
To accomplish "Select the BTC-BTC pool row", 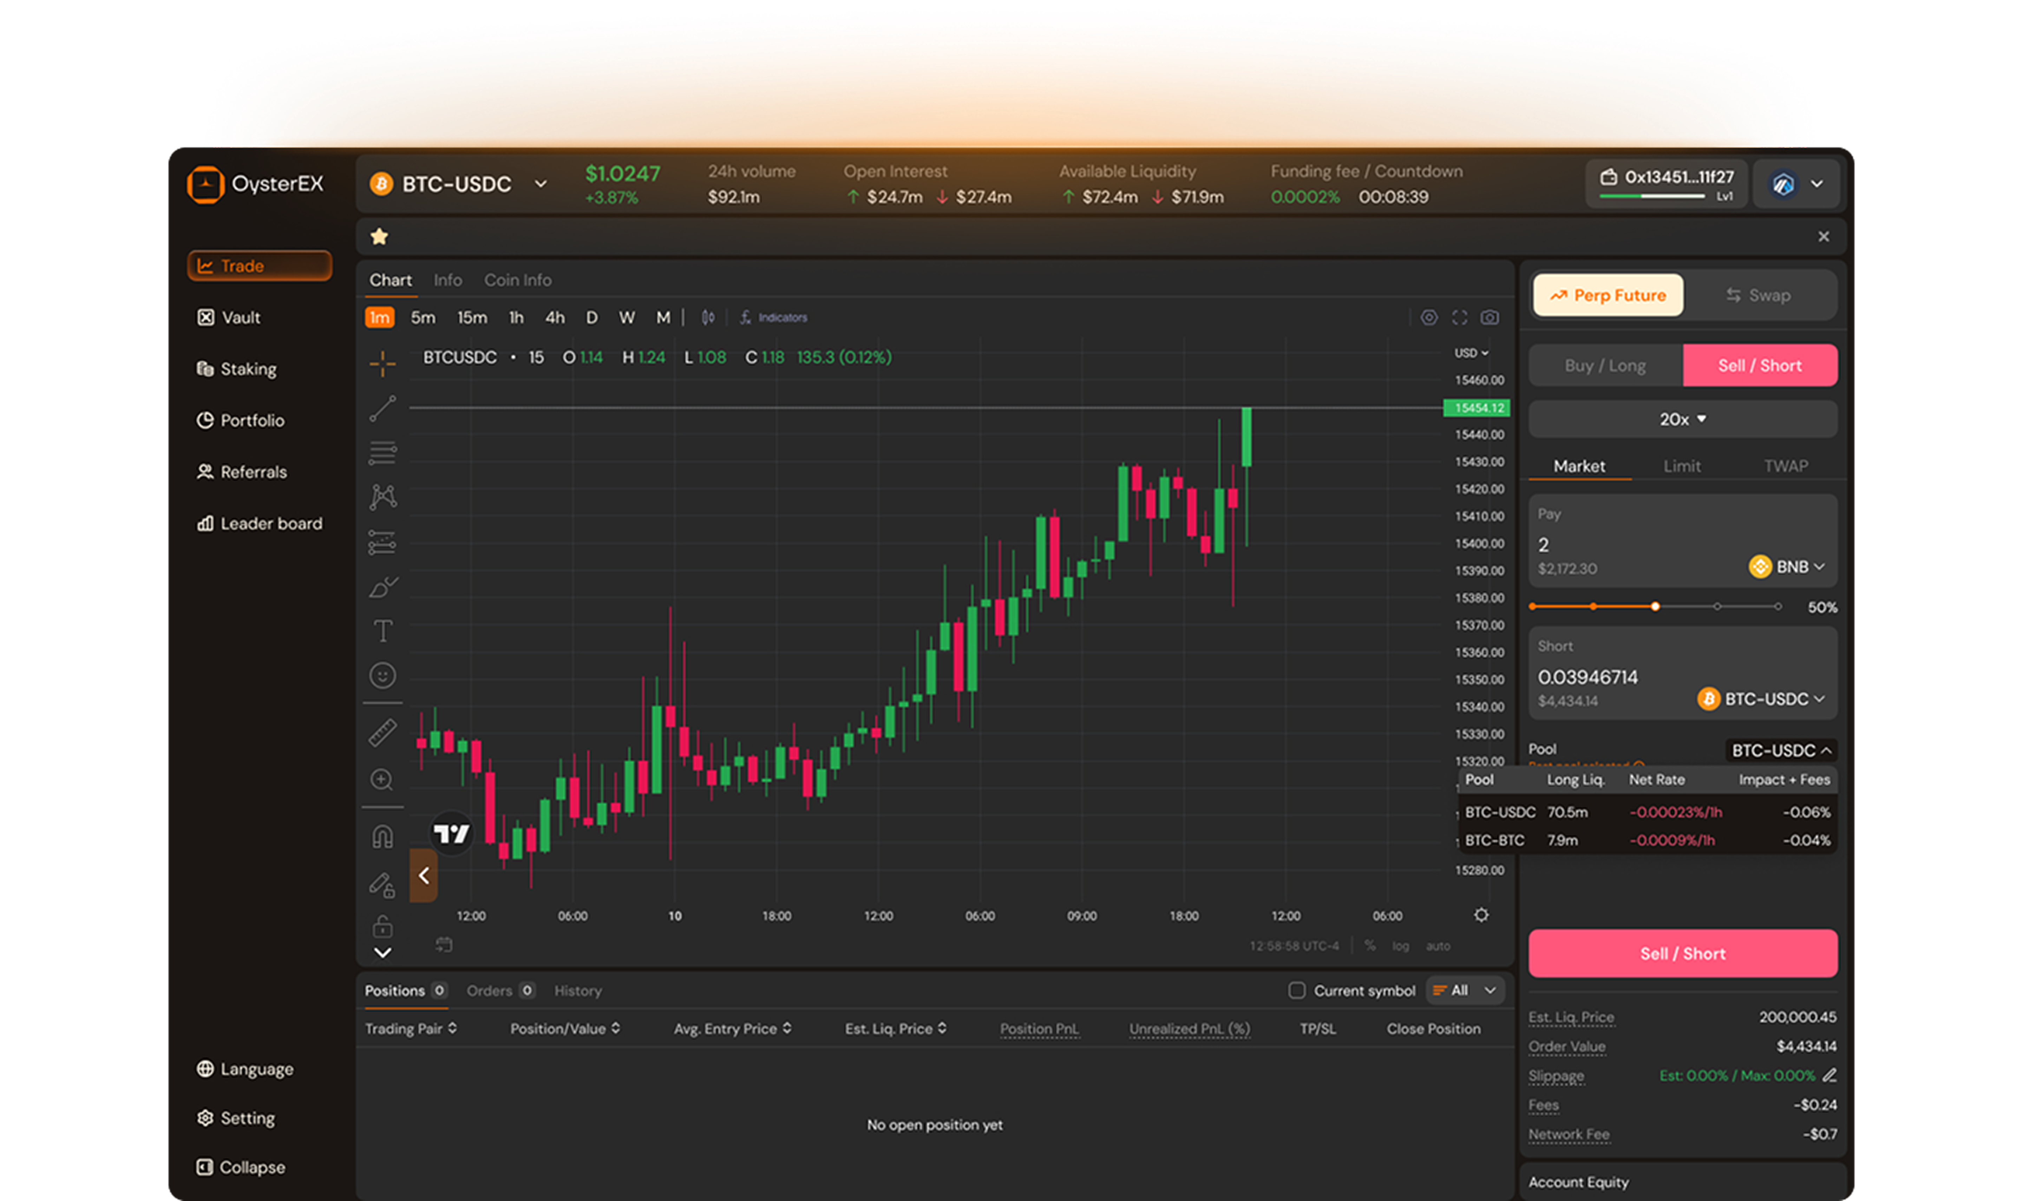I will (x=1648, y=840).
